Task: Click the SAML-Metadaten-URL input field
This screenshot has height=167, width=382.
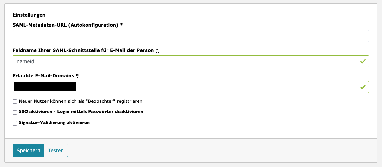Action: pyautogui.click(x=191, y=36)
